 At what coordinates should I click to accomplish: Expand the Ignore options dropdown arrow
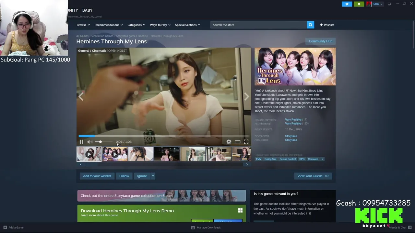pos(153,176)
